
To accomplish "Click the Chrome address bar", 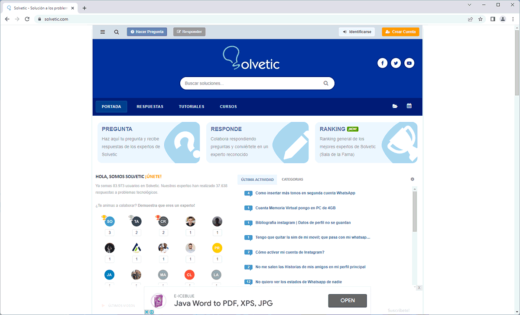I will pos(249,19).
